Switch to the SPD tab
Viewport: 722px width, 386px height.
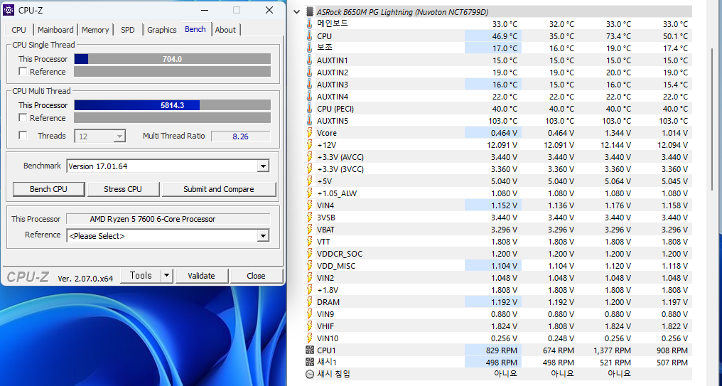127,30
